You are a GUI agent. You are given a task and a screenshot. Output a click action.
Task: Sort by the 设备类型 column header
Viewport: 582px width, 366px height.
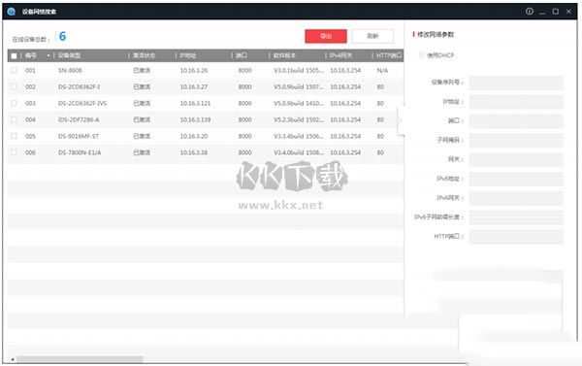69,55
